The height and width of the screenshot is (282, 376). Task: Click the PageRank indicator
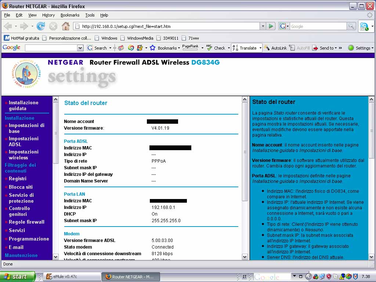pos(190,47)
